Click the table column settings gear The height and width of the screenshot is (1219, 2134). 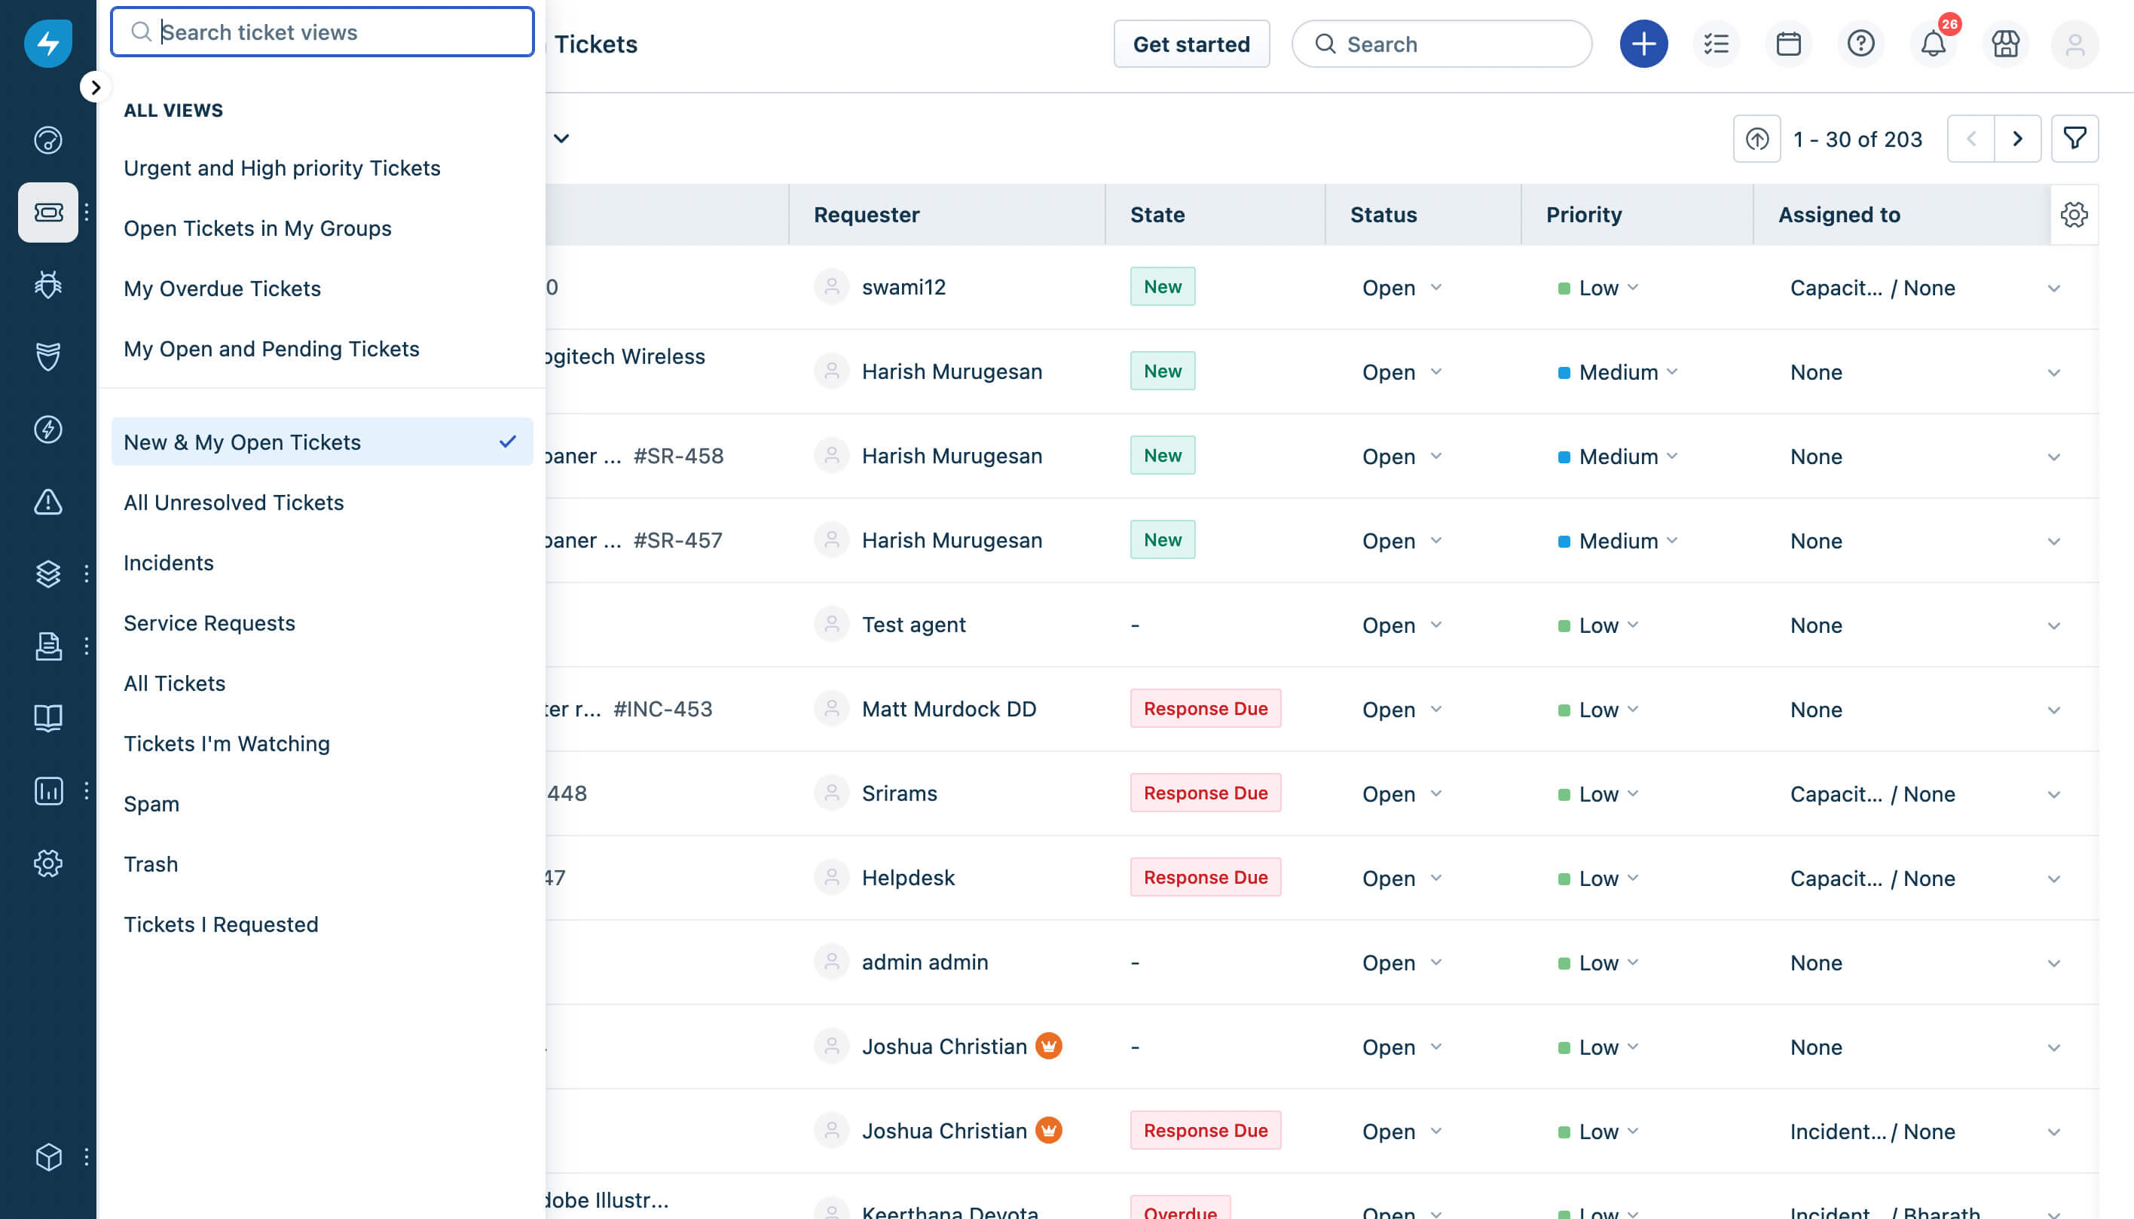tap(2074, 215)
